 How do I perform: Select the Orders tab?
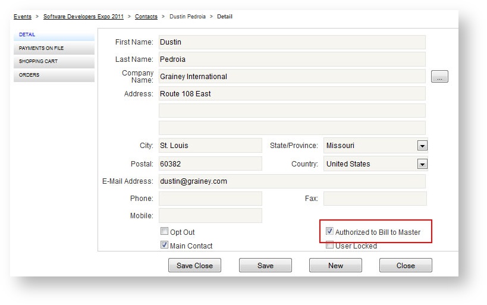pyautogui.click(x=54, y=75)
